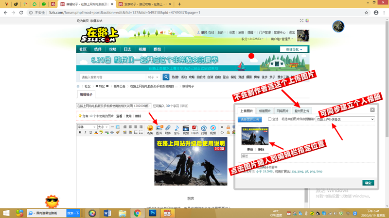
Task: Confirm the image dialog with 确定
Action: point(368,183)
